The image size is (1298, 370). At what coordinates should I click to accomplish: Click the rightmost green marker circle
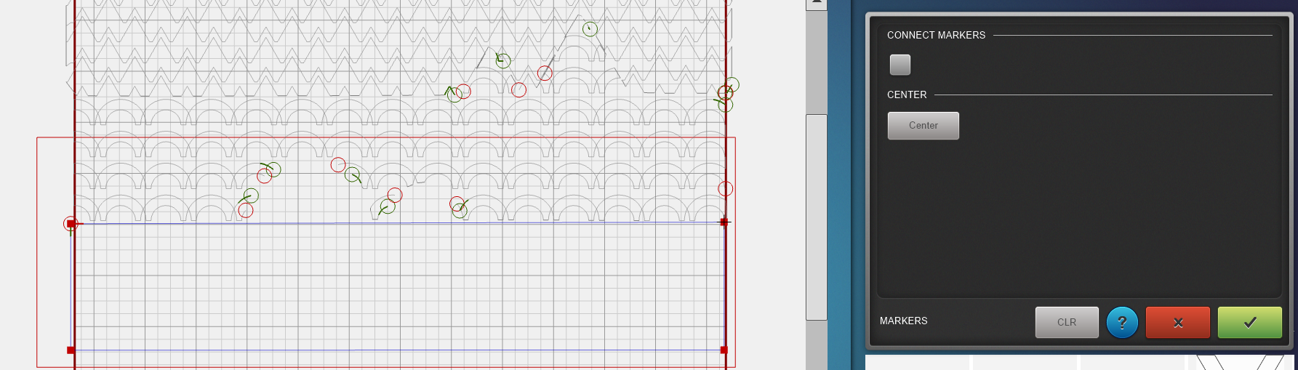click(732, 85)
